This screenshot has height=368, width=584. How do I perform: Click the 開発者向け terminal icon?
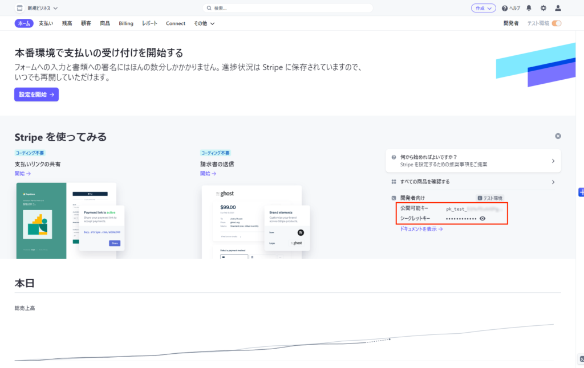pos(394,198)
